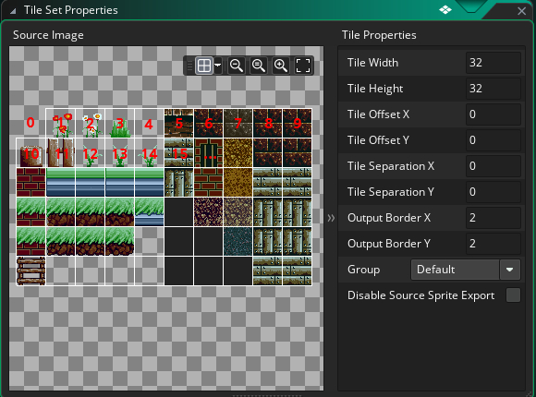Edit the Tile Offset Y value
Image resolution: width=536 pixels, height=397 pixels.
(493, 140)
